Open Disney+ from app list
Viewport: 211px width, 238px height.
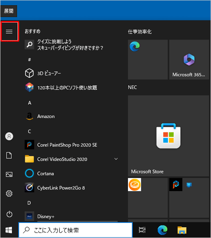71,216
